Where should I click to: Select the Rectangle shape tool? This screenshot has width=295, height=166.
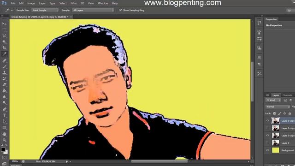point(4,128)
